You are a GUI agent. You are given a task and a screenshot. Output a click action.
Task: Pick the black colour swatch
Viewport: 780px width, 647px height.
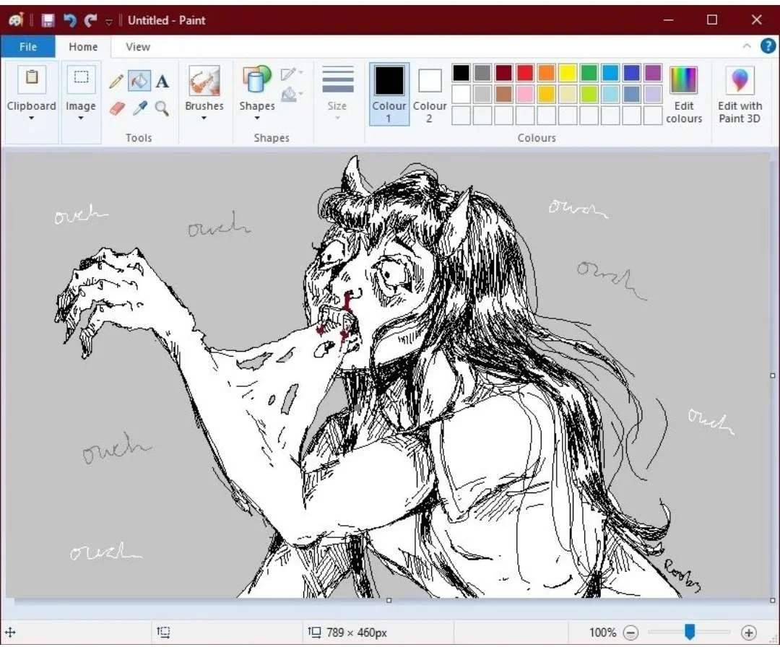point(461,73)
